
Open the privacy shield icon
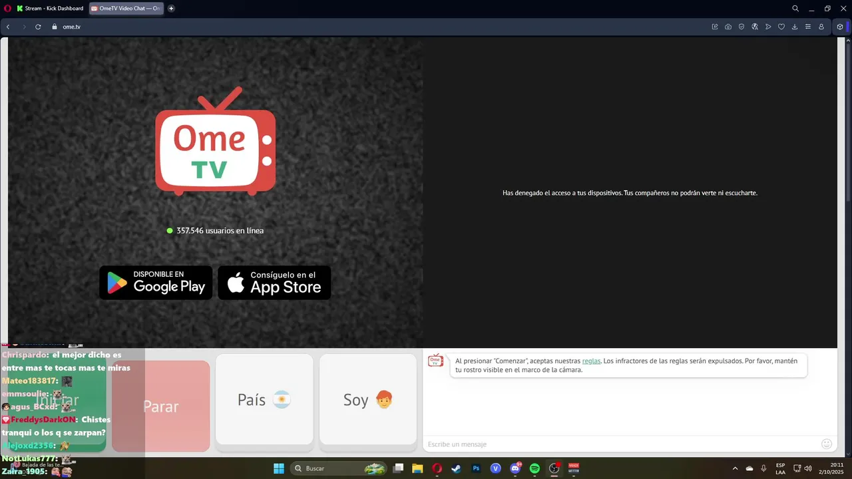pos(742,27)
